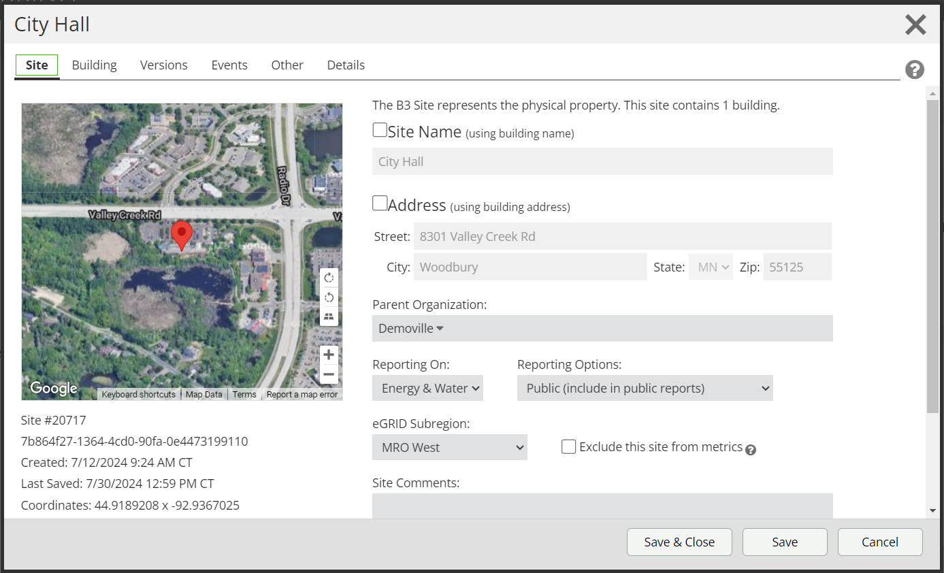Open the dialog help question icon
This screenshot has width=944, height=573.
(914, 69)
